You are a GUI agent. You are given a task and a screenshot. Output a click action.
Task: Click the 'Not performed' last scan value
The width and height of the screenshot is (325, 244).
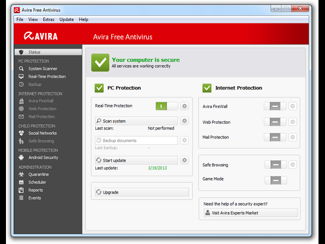click(x=161, y=128)
